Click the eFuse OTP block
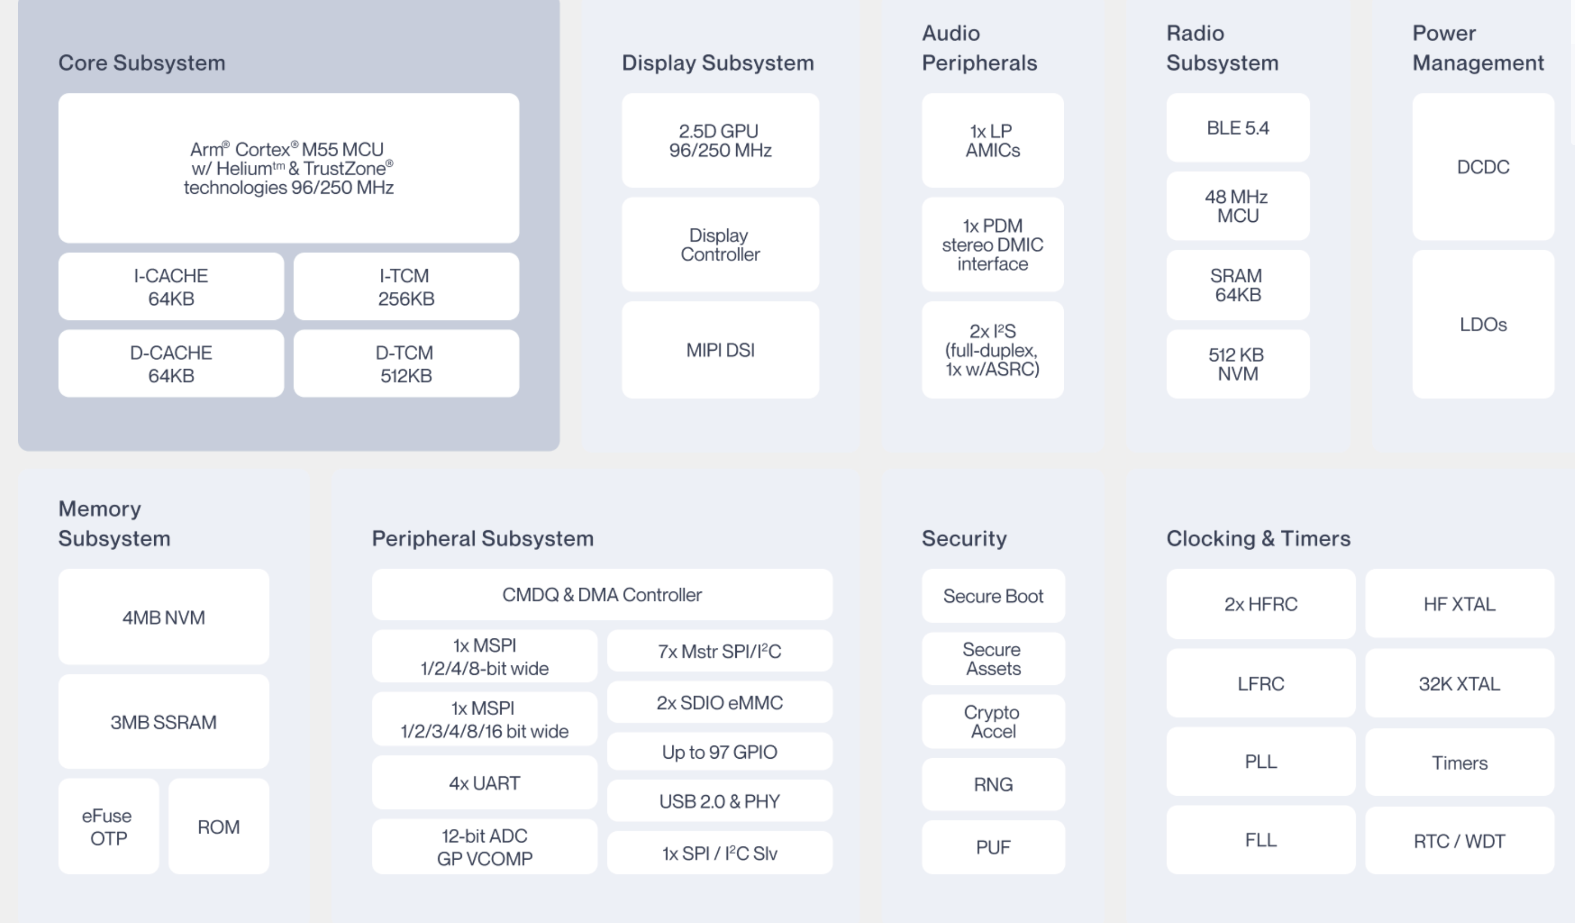 coord(108,826)
